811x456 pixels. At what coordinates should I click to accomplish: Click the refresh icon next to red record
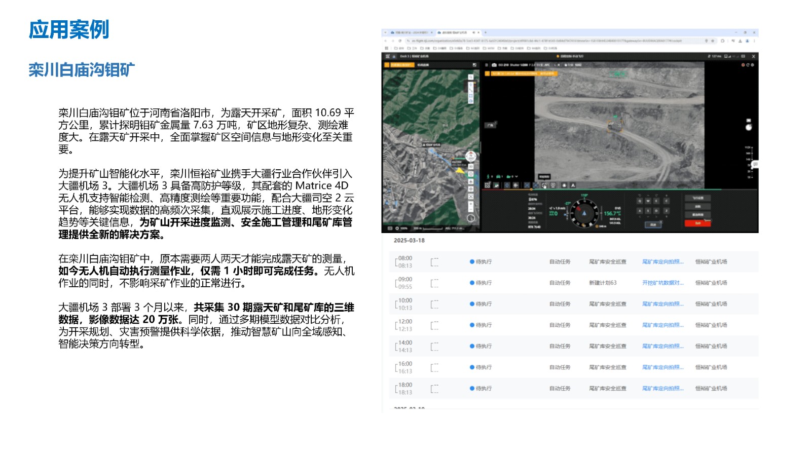pos(748,65)
